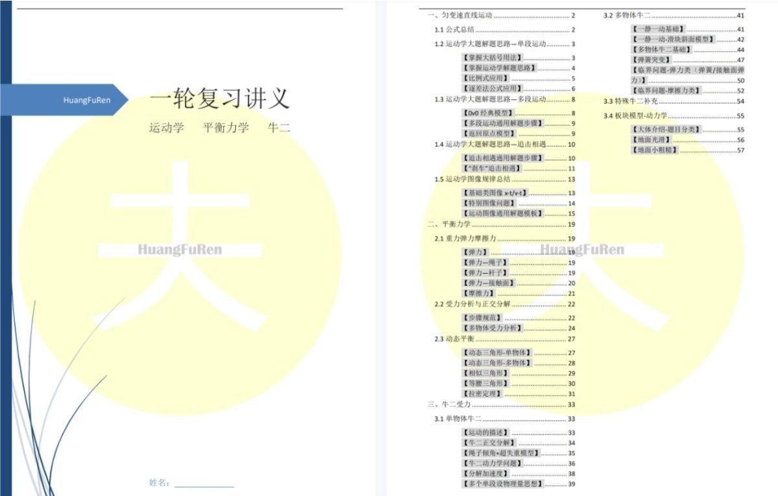Open contents entry 【弹力】
The height and width of the screenshot is (496, 778).
pyautogui.click(x=518, y=252)
